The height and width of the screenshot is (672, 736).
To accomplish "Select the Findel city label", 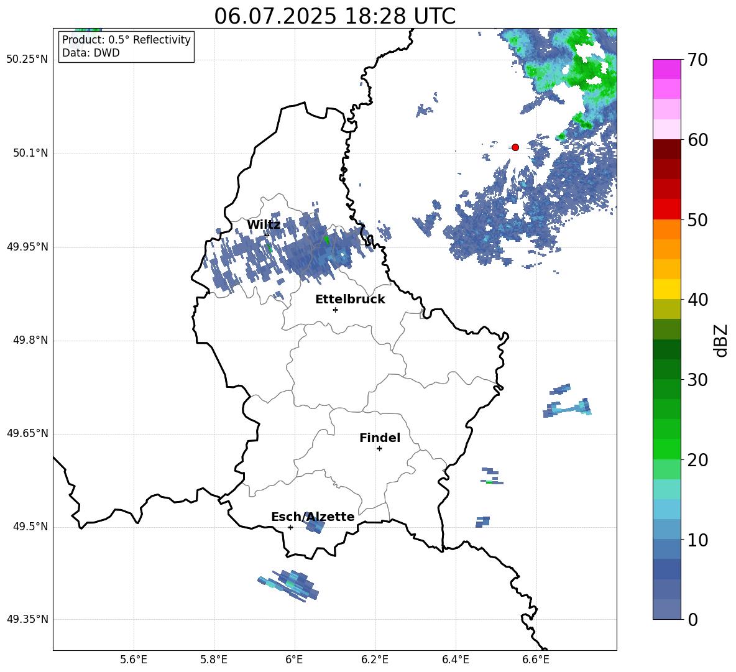I will (380, 438).
